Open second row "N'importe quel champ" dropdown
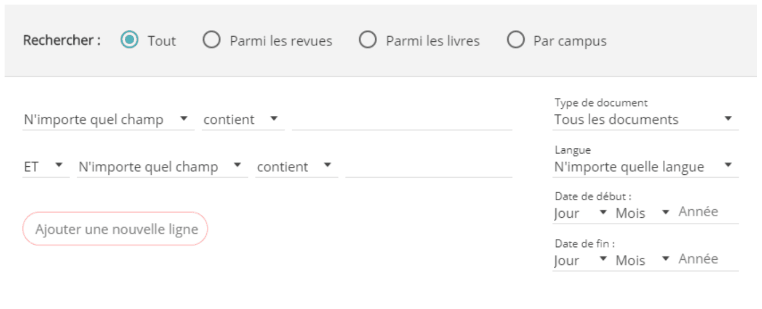Image resolution: width=762 pixels, height=309 pixels. pyautogui.click(x=162, y=167)
